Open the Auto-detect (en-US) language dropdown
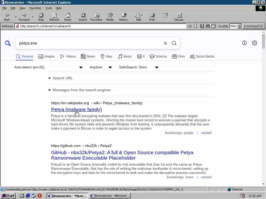The image size is (266, 199). [49, 67]
